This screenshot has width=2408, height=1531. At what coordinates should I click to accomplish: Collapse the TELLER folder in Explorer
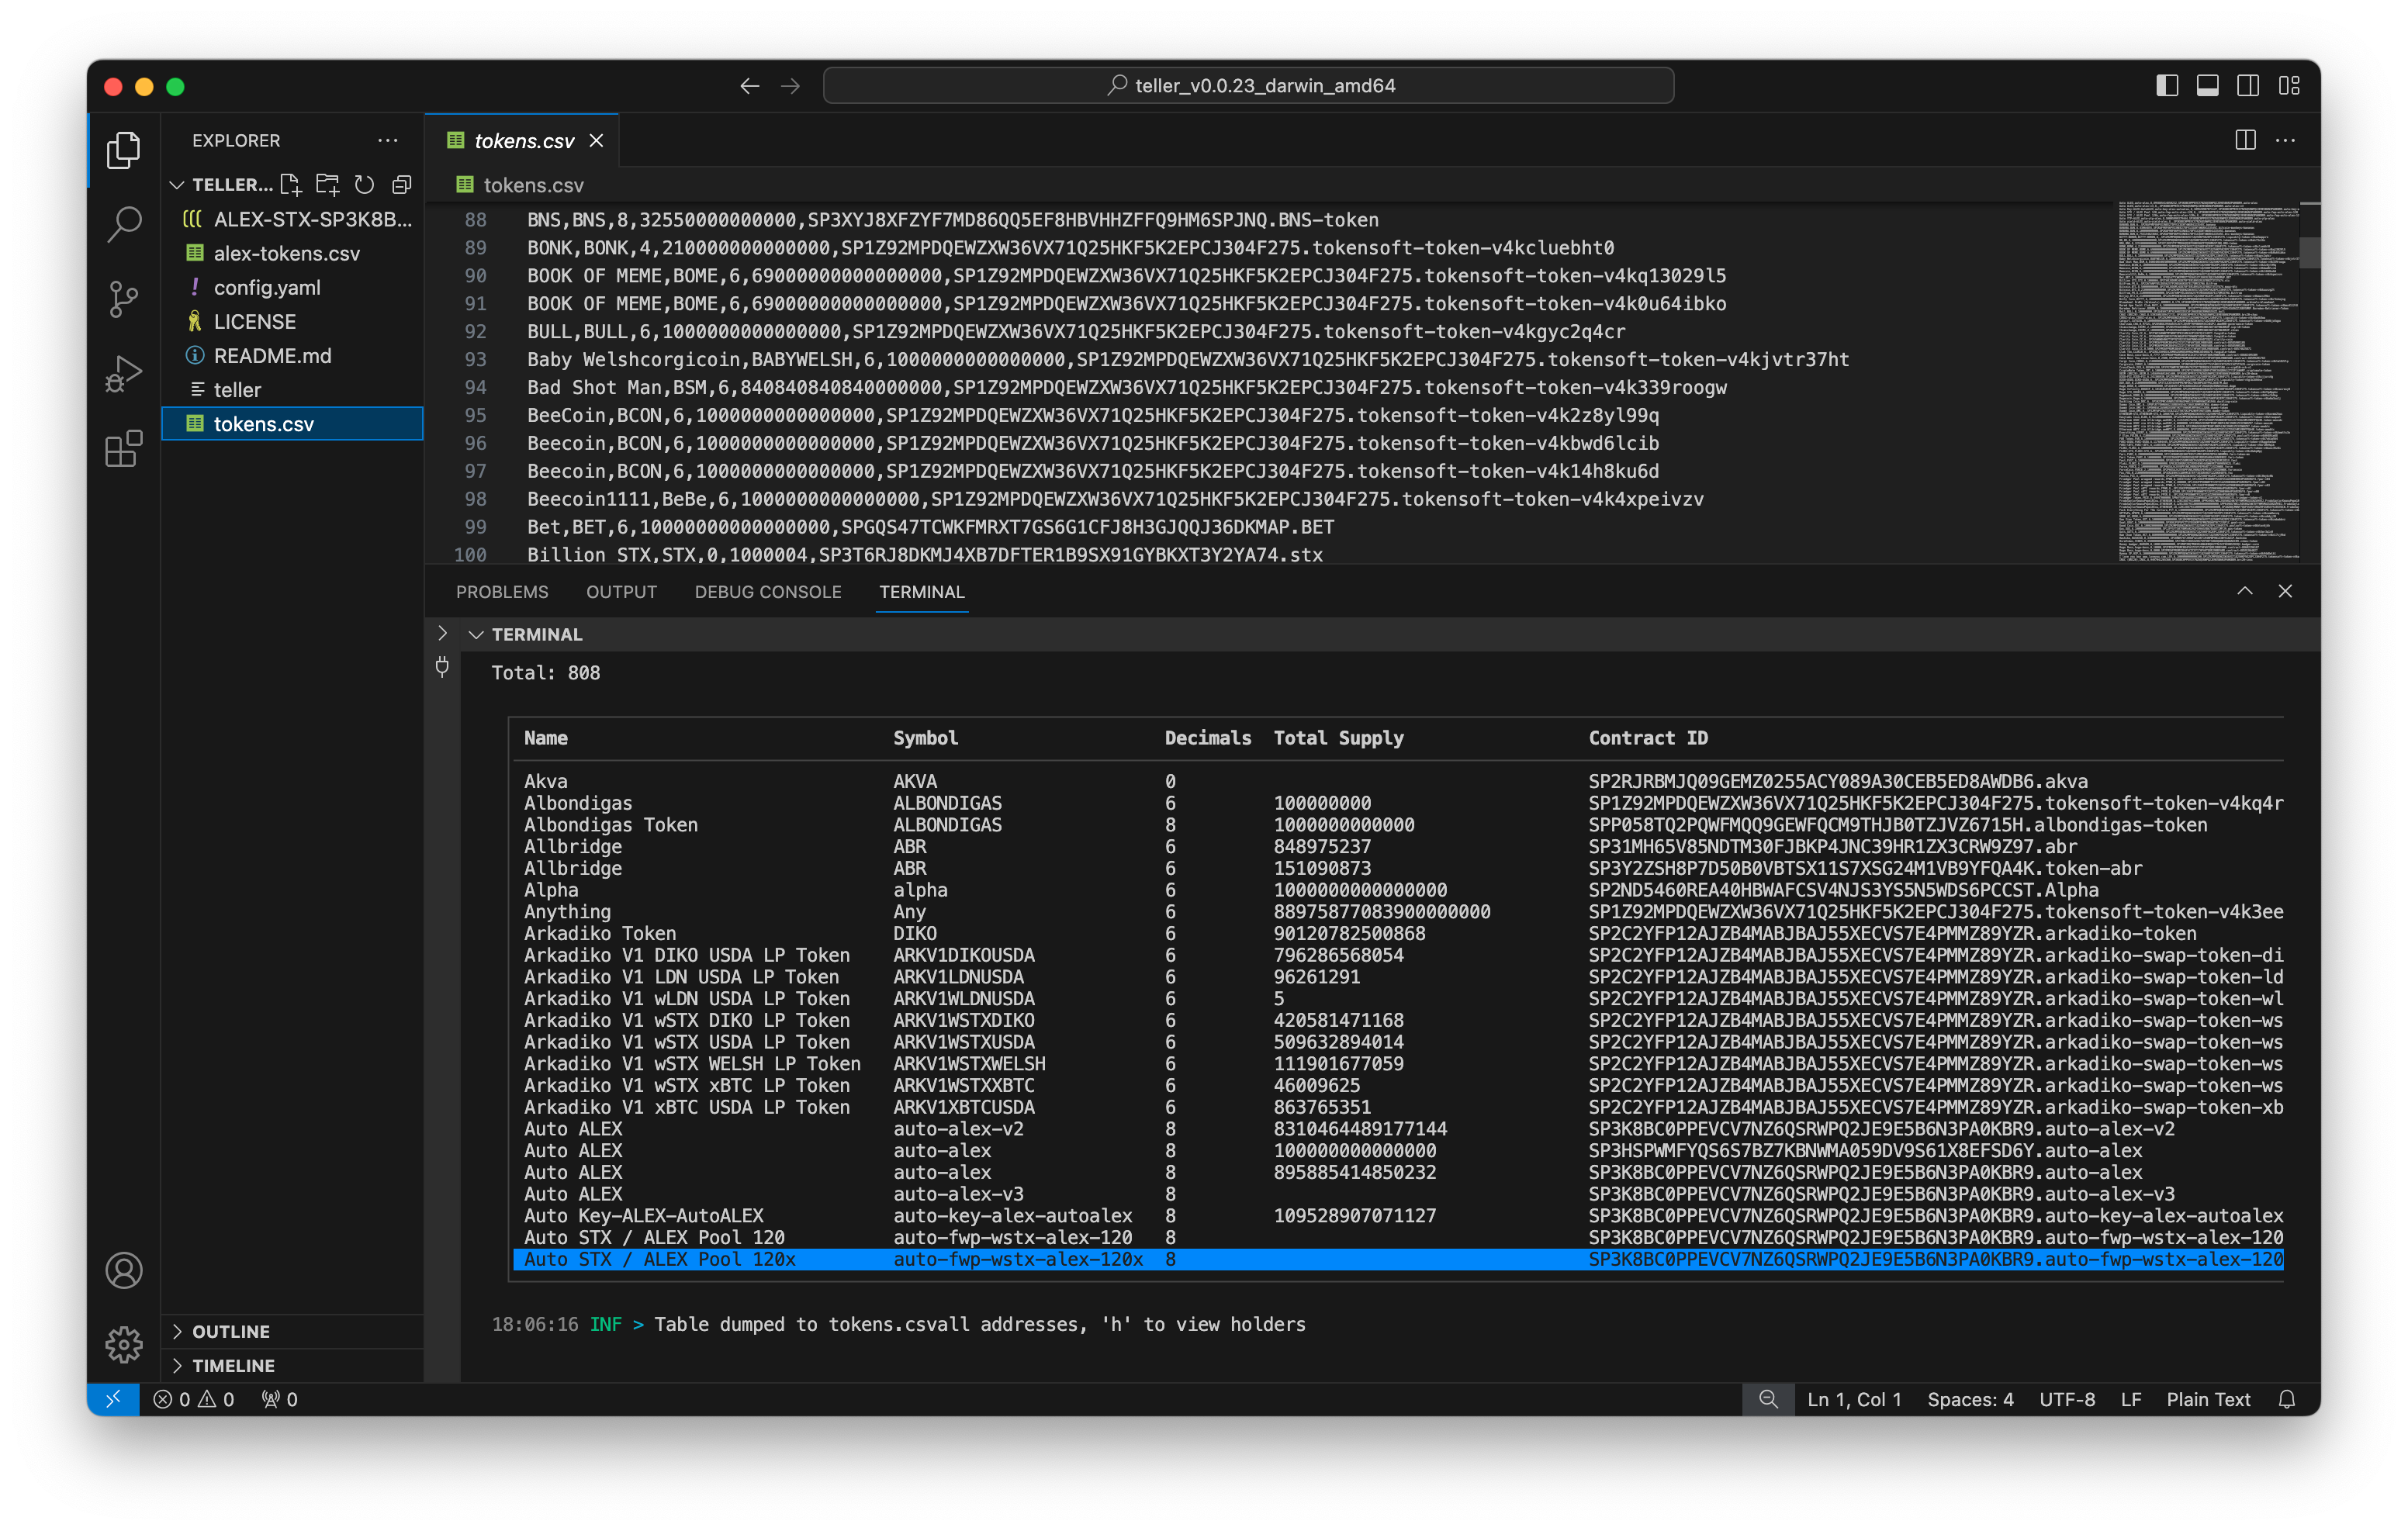coord(177,184)
